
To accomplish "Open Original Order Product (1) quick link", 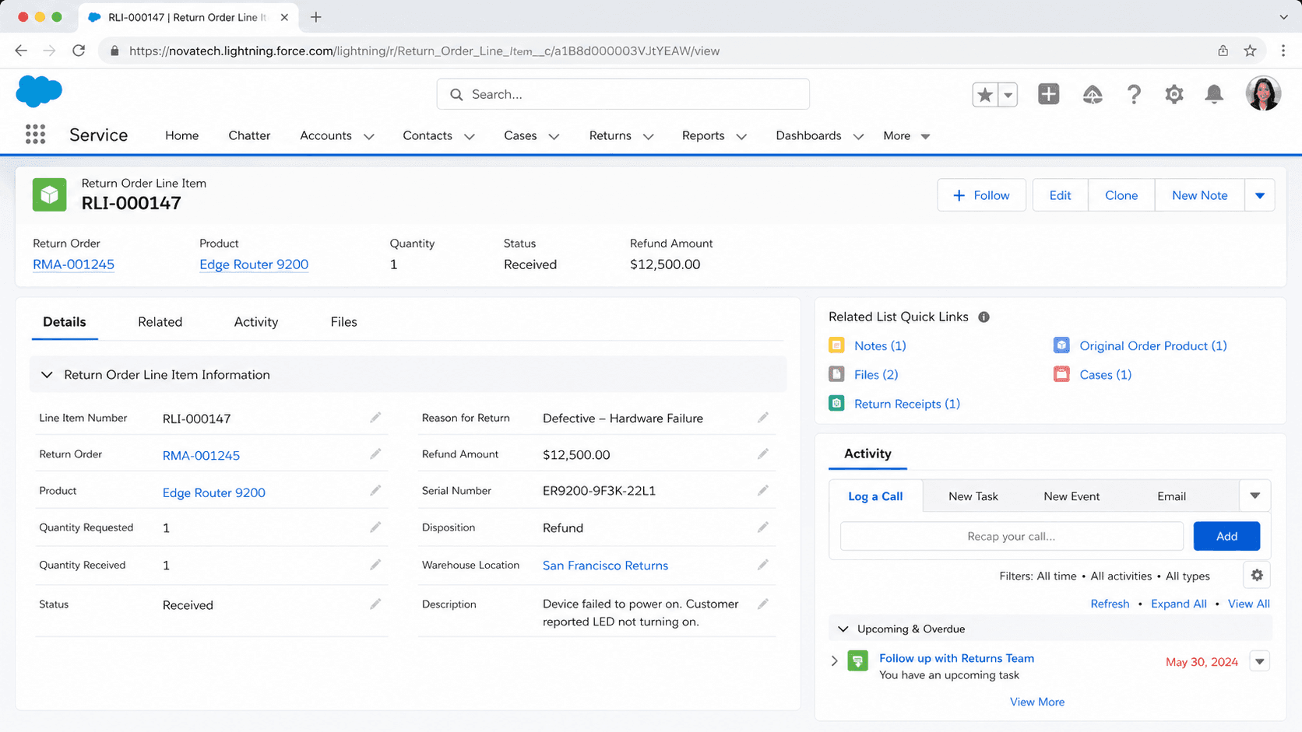I will pyautogui.click(x=1152, y=346).
